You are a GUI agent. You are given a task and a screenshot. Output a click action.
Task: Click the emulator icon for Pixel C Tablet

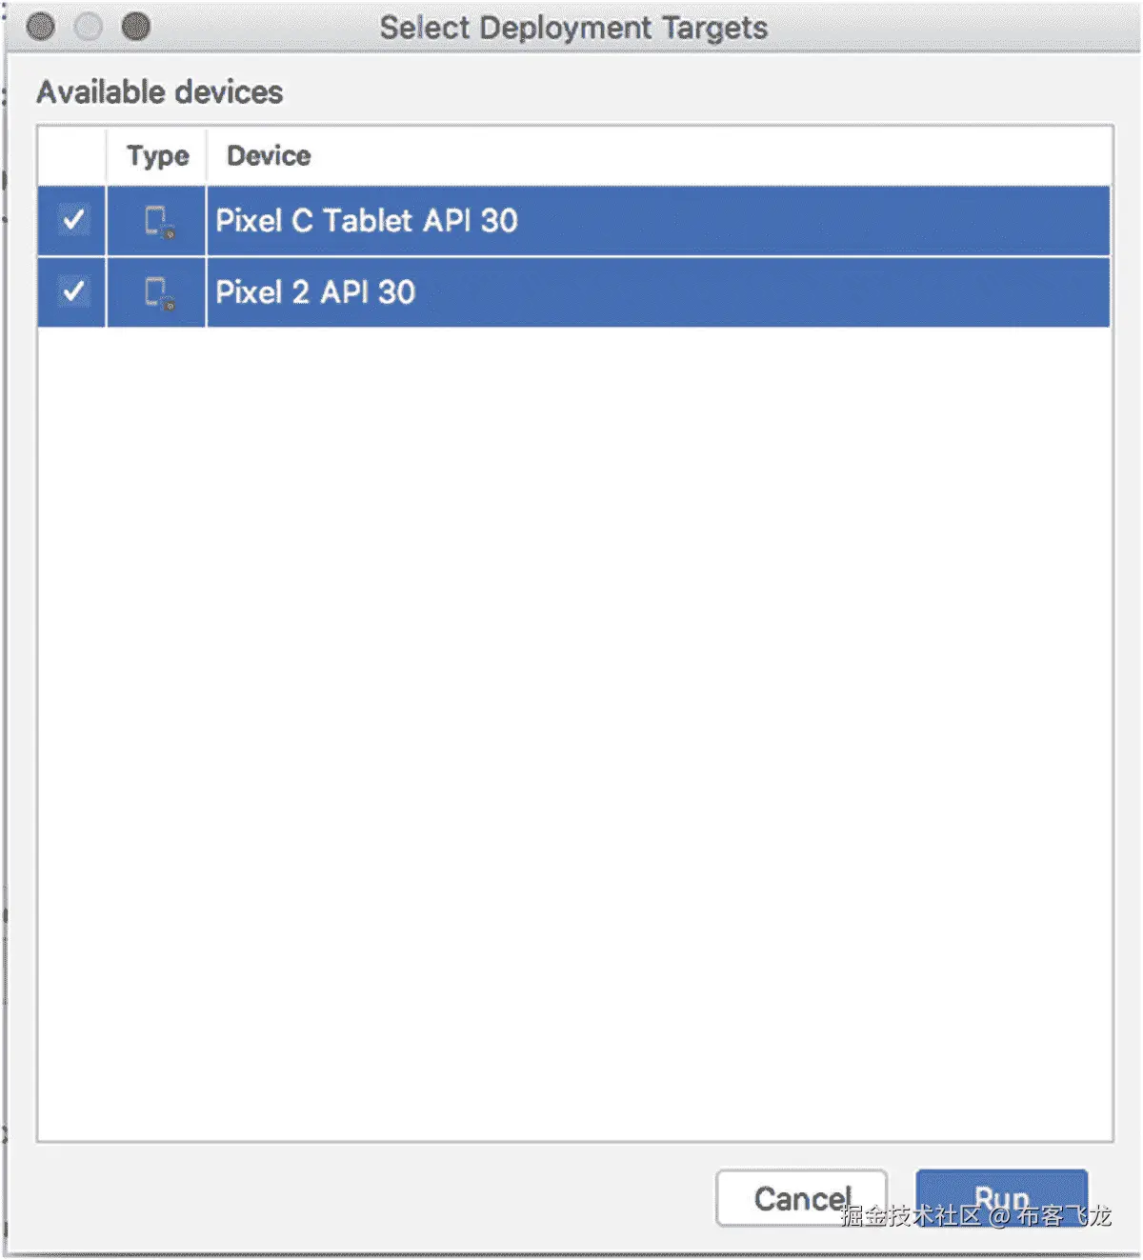click(158, 221)
